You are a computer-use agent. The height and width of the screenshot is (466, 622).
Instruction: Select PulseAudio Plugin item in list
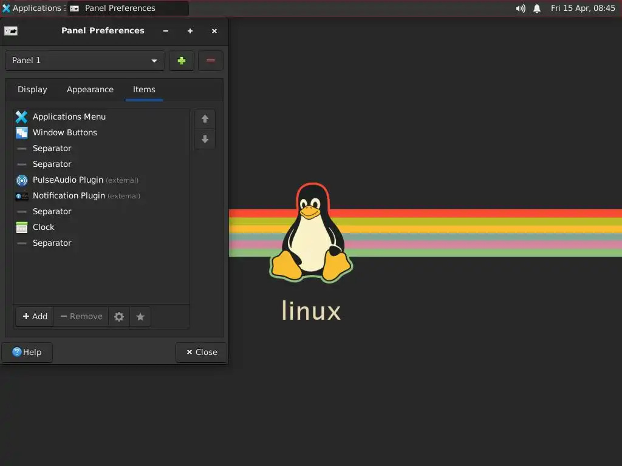point(101,180)
